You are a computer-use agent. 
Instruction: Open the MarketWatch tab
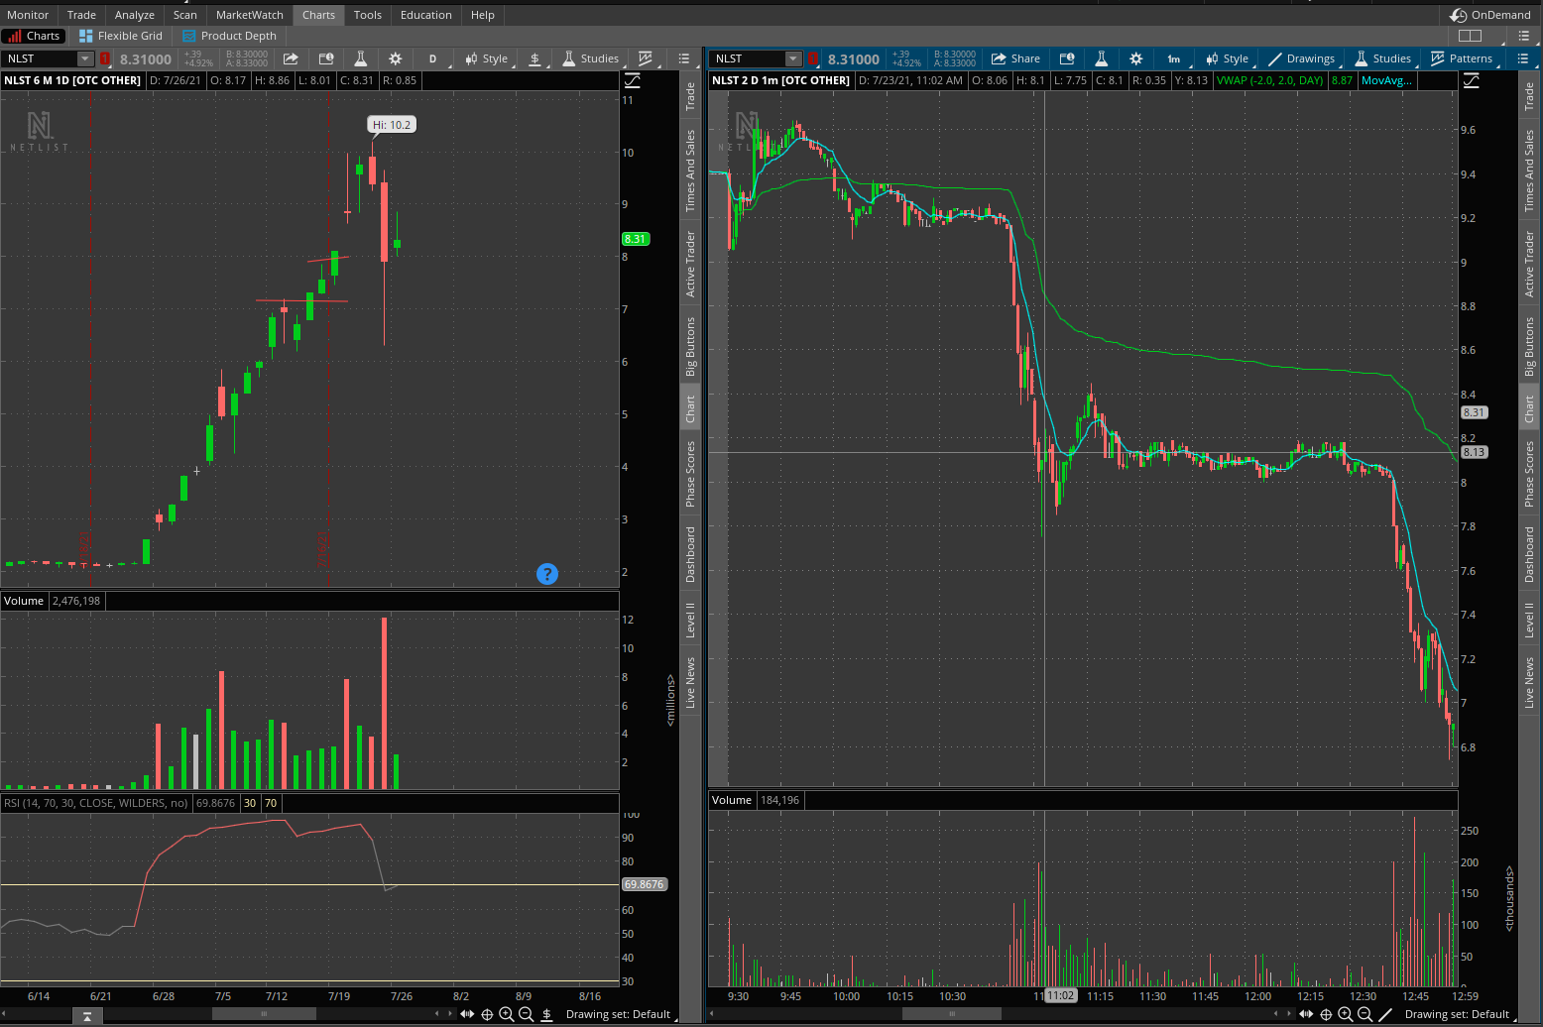(x=250, y=15)
